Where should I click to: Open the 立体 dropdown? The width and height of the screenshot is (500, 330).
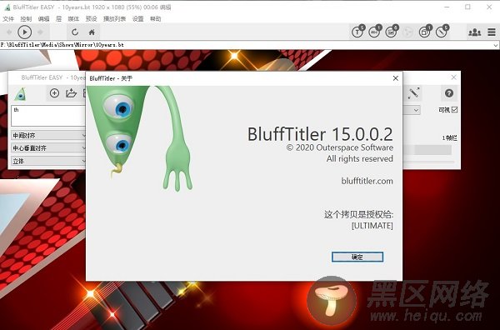pyautogui.click(x=48, y=161)
